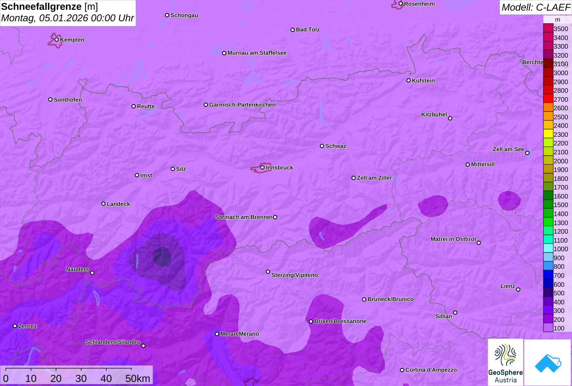The width and height of the screenshot is (572, 386).
Task: Click the Cortina d'Ampezzo location dot
Action: tap(402, 370)
